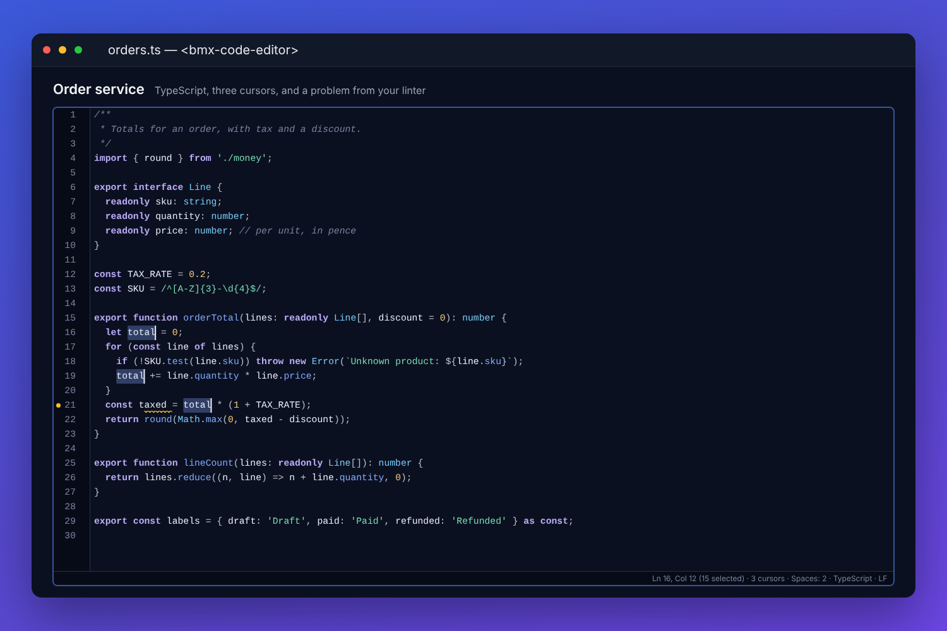Image resolution: width=947 pixels, height=631 pixels.
Task: Click the "orders.ts — <bmx-code-editor>" window title
Action: click(x=203, y=50)
